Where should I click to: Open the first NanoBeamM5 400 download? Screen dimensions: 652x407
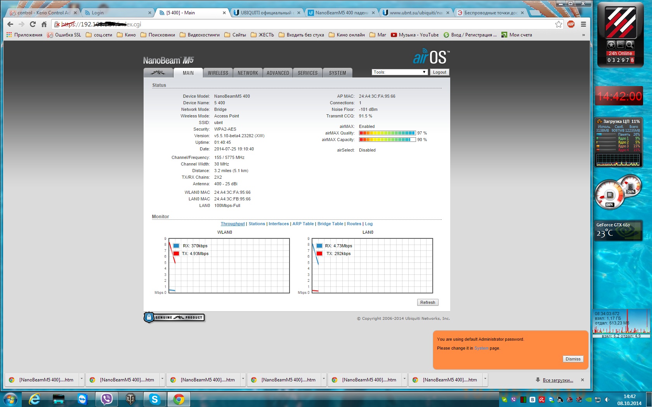[x=42, y=380]
